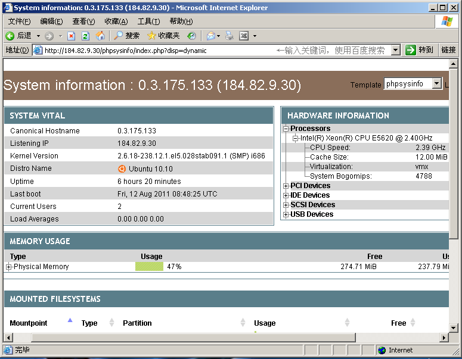This screenshot has width=462, height=359.
Task: Sort by Mountpoint using the blue arrow
Action: click(x=70, y=320)
